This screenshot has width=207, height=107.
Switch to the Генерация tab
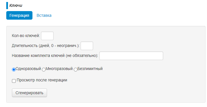coord(19,15)
